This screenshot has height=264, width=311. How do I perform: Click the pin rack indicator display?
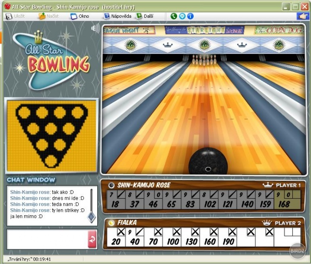(x=51, y=136)
